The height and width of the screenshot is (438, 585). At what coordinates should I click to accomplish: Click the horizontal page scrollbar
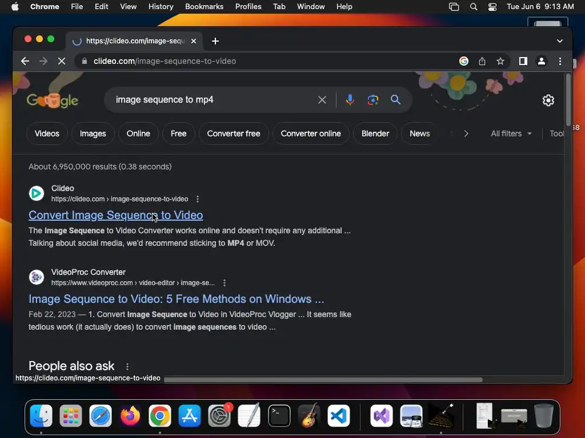pos(323,379)
